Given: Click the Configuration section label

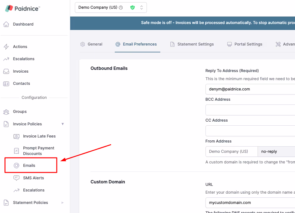Looking at the screenshot, I should (34, 98).
